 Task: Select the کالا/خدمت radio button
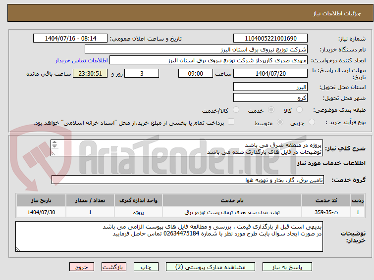tap(236, 110)
